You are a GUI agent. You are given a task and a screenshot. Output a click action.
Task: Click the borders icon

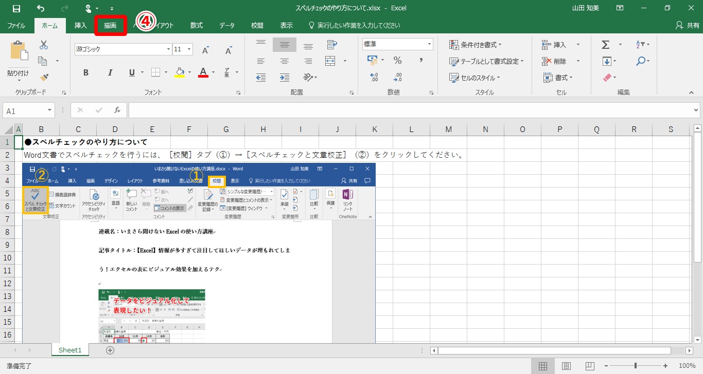[155, 72]
